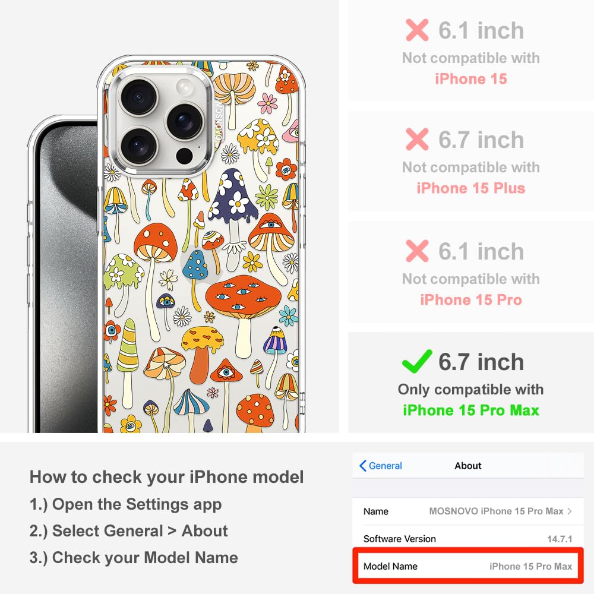Click the vertical MOSNOVO logo on the case
Viewport: 594px width, 594px height.
pyautogui.click(x=219, y=122)
